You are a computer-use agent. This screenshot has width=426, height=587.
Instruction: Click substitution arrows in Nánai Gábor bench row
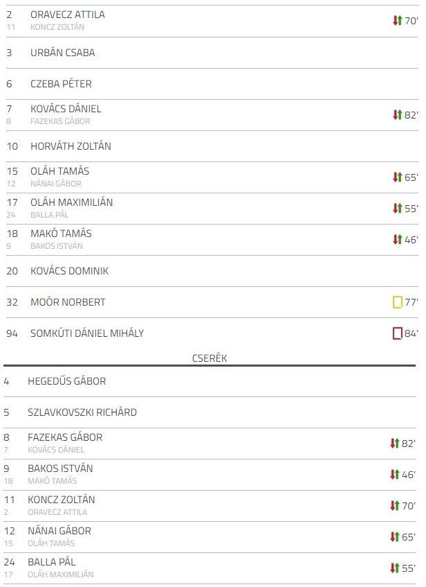[x=395, y=537]
